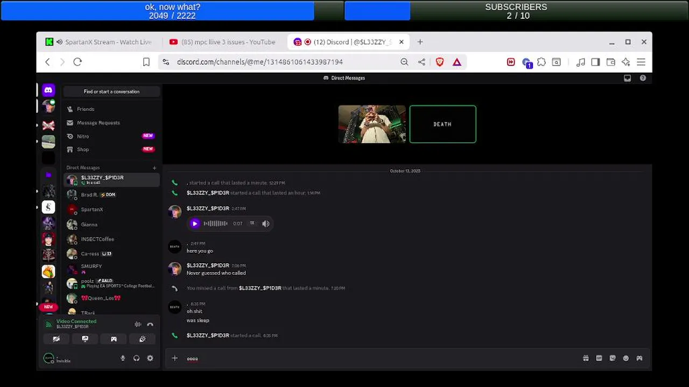Screen dimensions: 689x387
Task: Open Discord help icon
Action: point(643,78)
